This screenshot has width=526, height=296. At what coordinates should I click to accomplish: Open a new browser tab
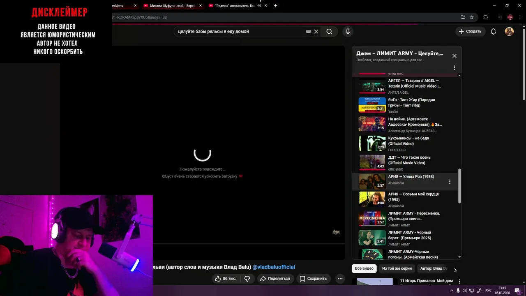coord(275,6)
